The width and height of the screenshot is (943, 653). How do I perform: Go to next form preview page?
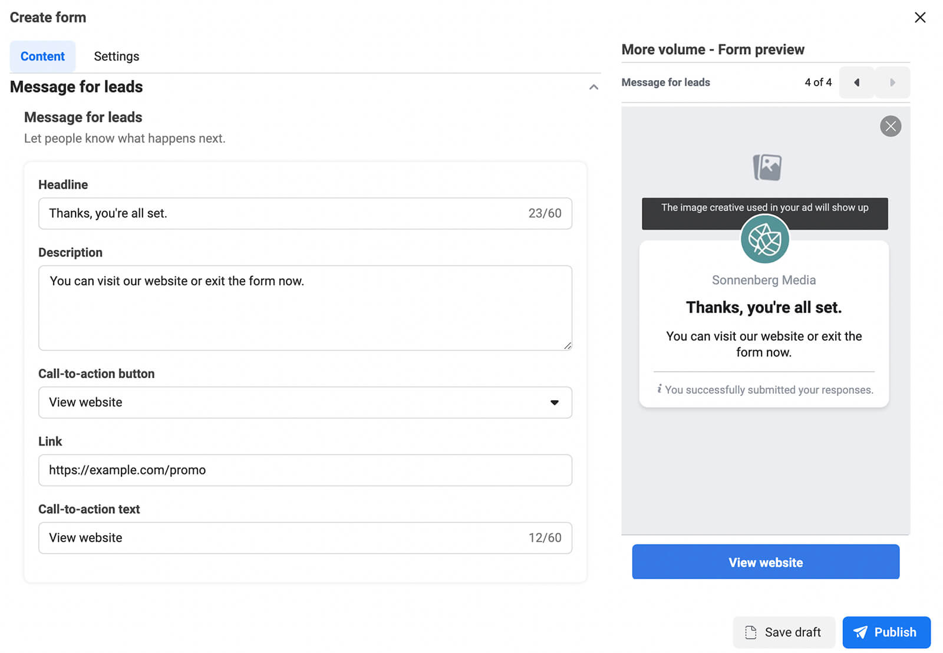click(x=892, y=83)
